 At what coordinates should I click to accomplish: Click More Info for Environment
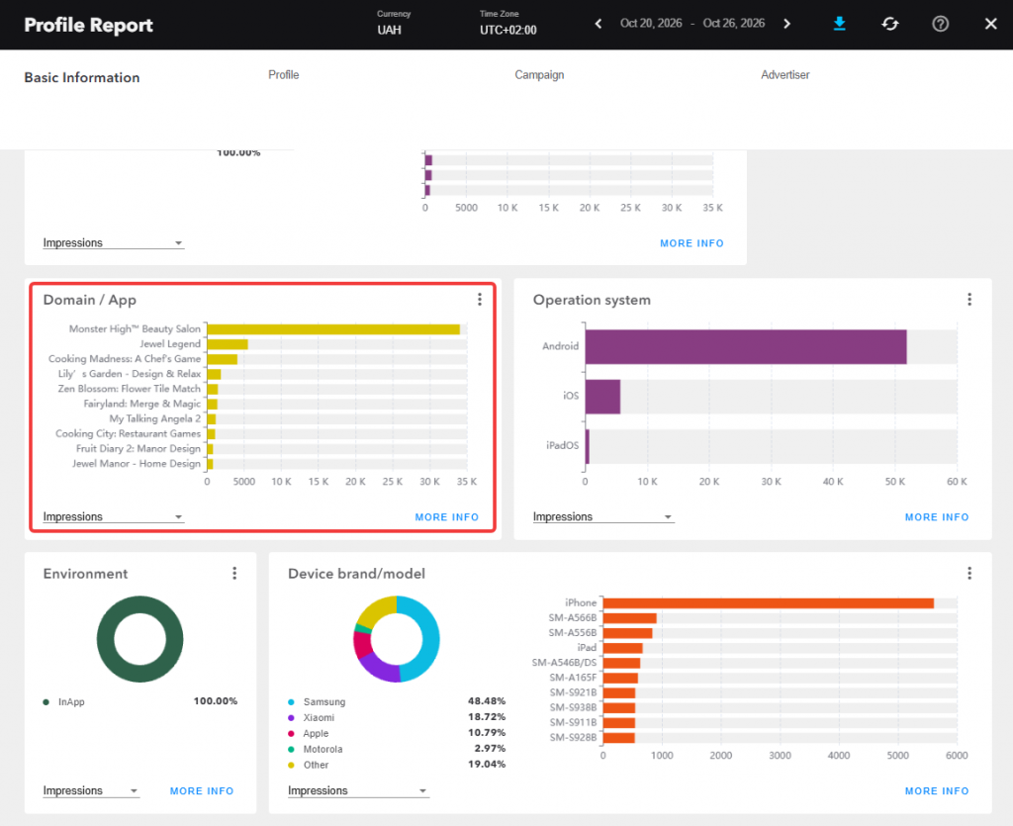click(x=202, y=791)
